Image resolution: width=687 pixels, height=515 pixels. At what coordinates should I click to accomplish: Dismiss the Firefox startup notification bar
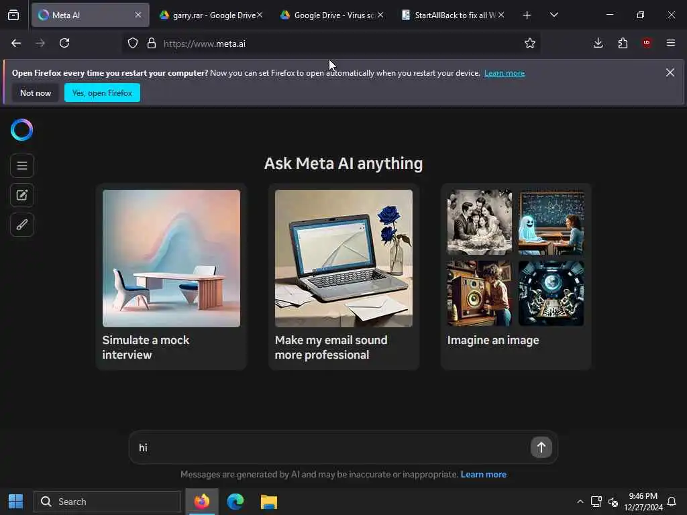point(670,72)
